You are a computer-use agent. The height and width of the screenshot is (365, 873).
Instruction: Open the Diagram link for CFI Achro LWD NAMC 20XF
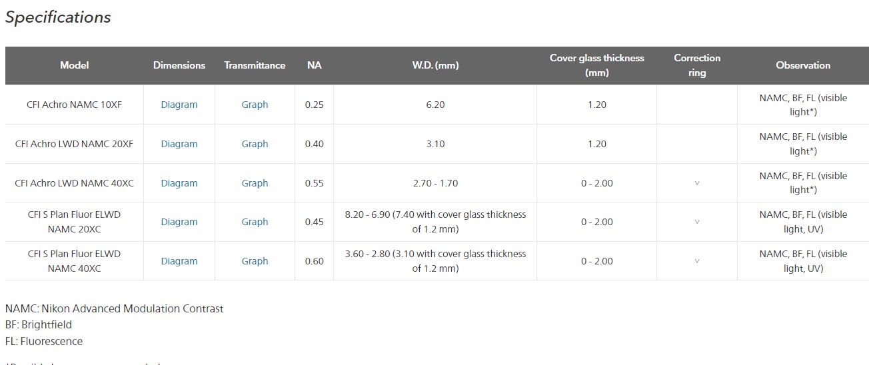pyautogui.click(x=179, y=144)
